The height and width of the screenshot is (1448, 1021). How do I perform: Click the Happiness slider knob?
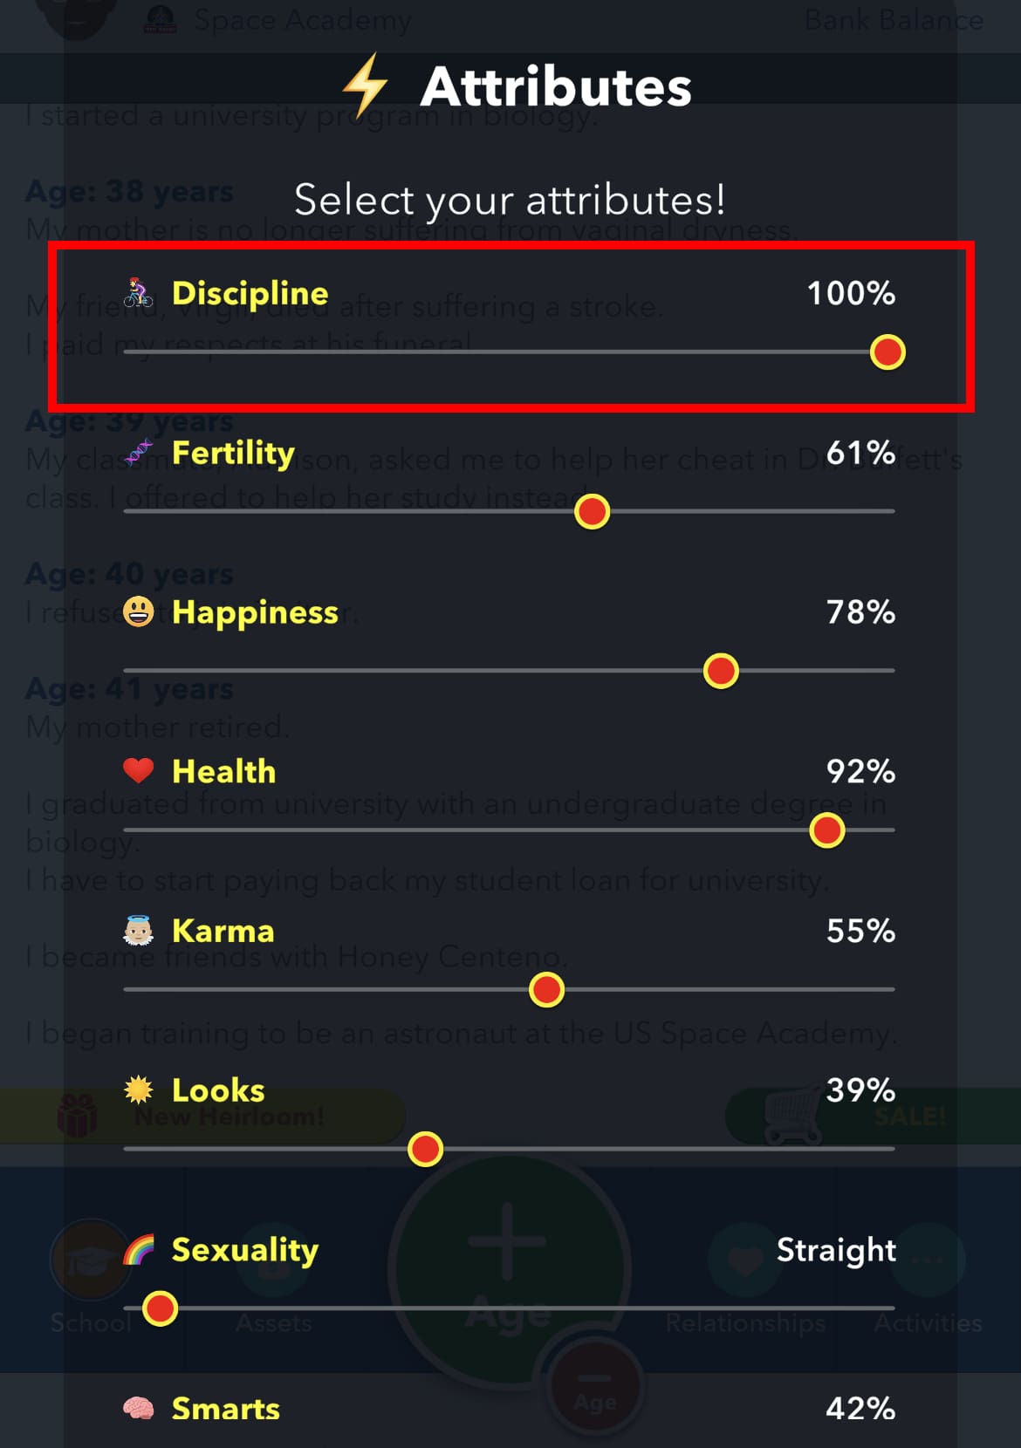(721, 671)
